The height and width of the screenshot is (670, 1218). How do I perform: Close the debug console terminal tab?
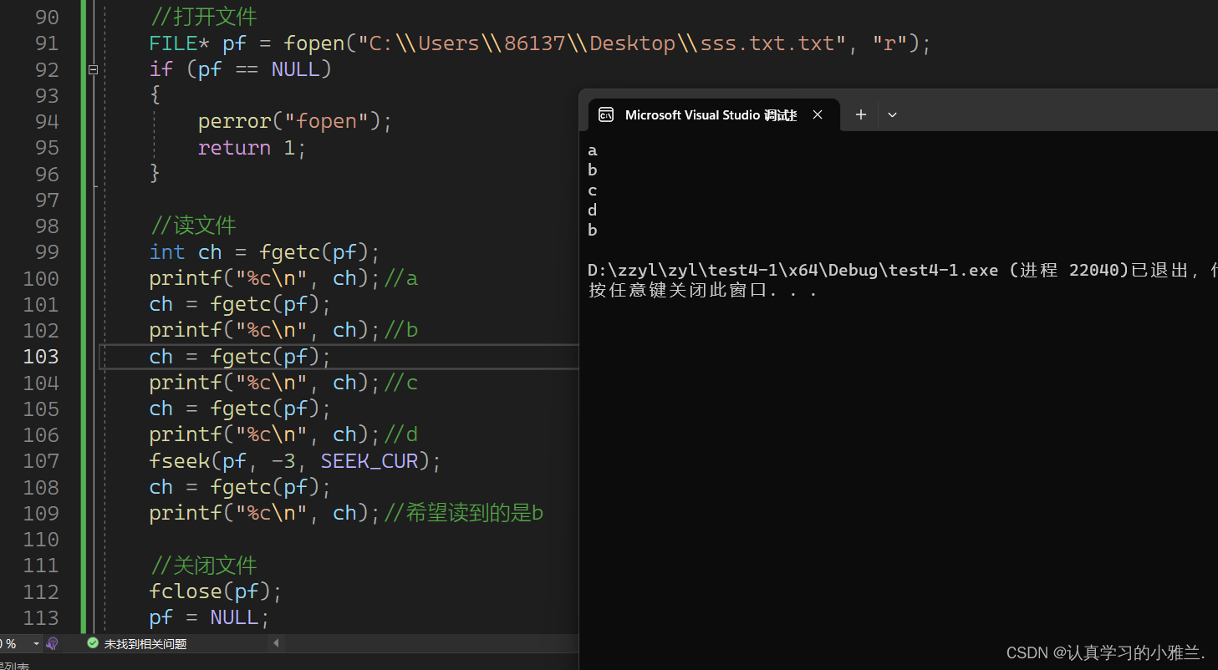818,115
